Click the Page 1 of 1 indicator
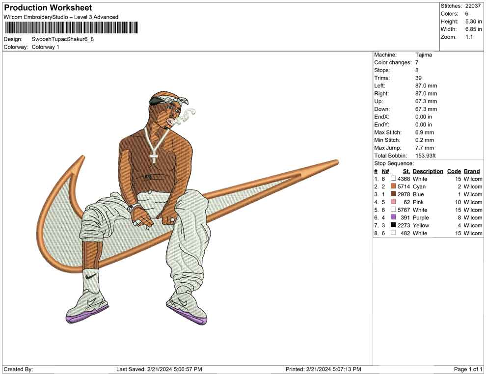This screenshot has height=374, width=486. 468,369
